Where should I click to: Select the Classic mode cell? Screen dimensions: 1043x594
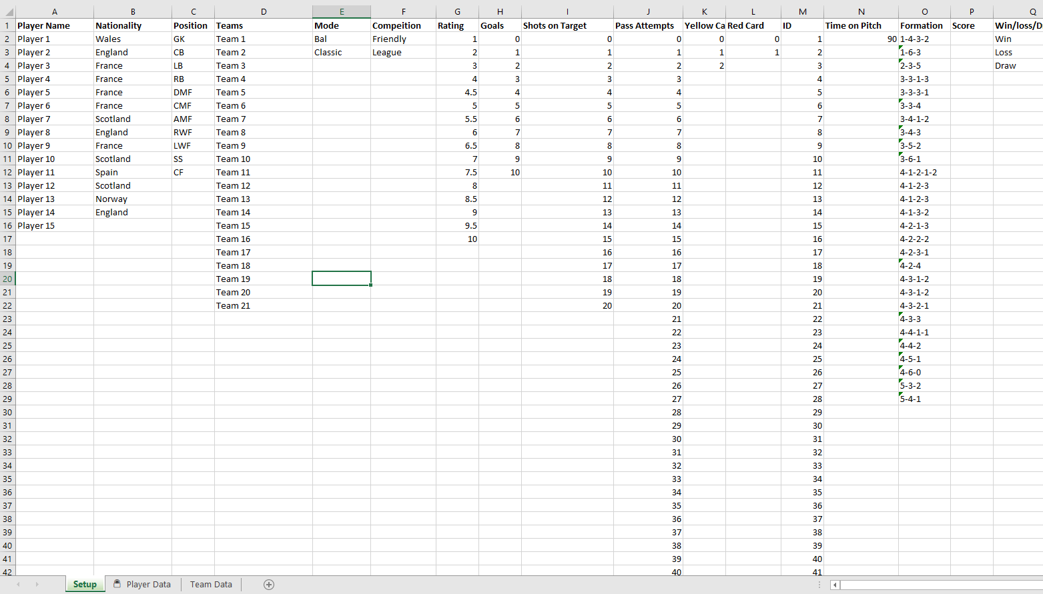[x=342, y=52]
